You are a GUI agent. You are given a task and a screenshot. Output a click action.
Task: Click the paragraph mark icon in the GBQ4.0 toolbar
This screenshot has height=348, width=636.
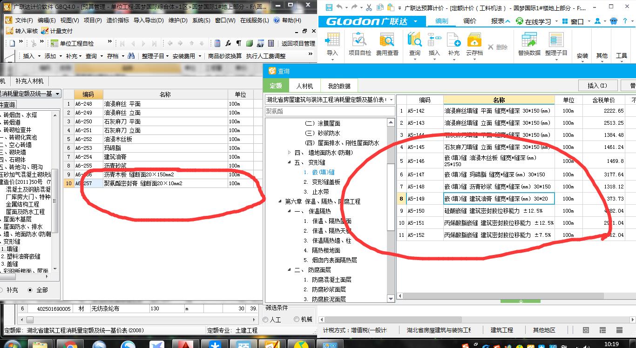pos(238,43)
